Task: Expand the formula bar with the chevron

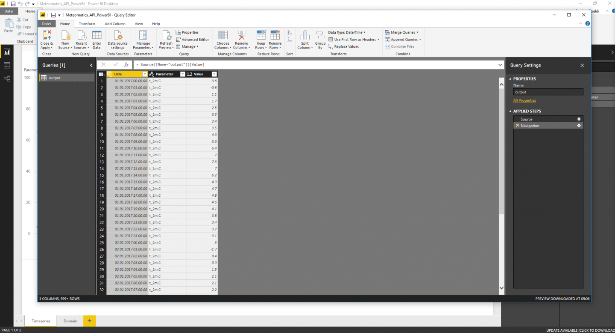Action: point(501,65)
